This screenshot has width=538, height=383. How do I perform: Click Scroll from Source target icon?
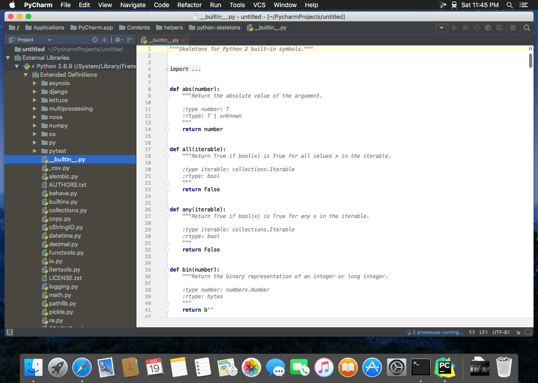click(94, 40)
